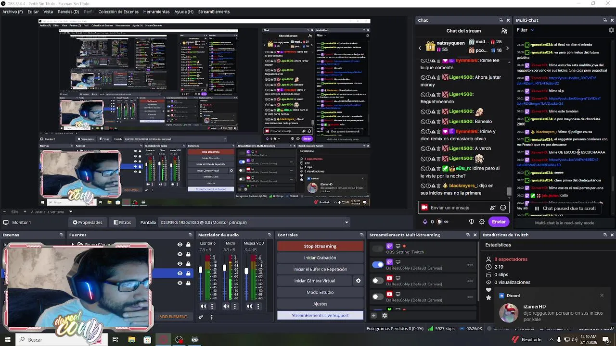Viewport: 616px width, 346px height.
Task: Toggle visibility of the selected highlighted source
Action: (180, 273)
